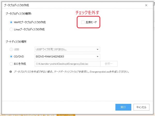Click the info icon beside the bootable disk note

(x=11, y=72)
